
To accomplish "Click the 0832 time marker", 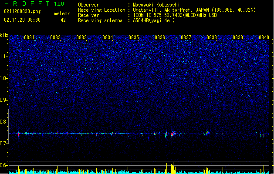I will pyautogui.click(x=55, y=37).
